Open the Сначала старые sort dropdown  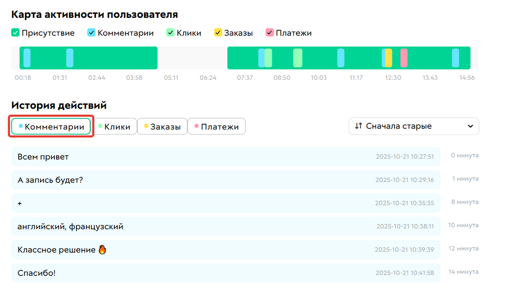pyautogui.click(x=414, y=126)
